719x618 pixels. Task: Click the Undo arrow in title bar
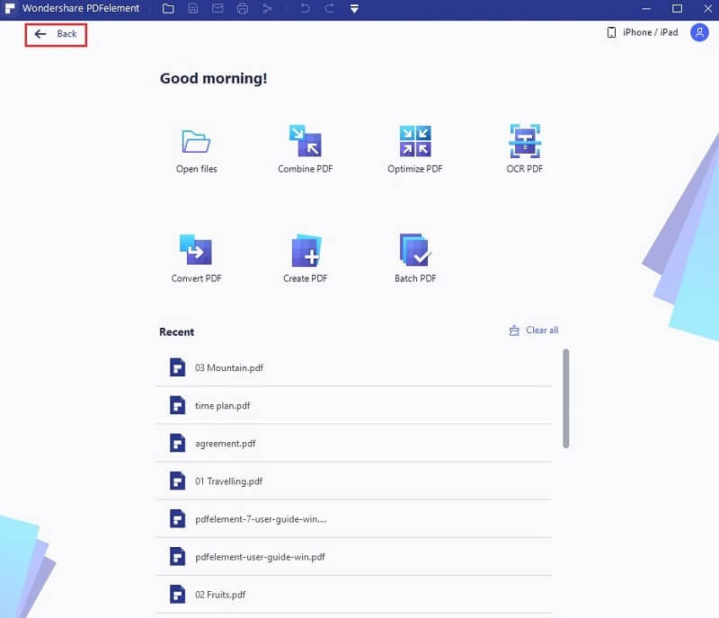(x=305, y=9)
